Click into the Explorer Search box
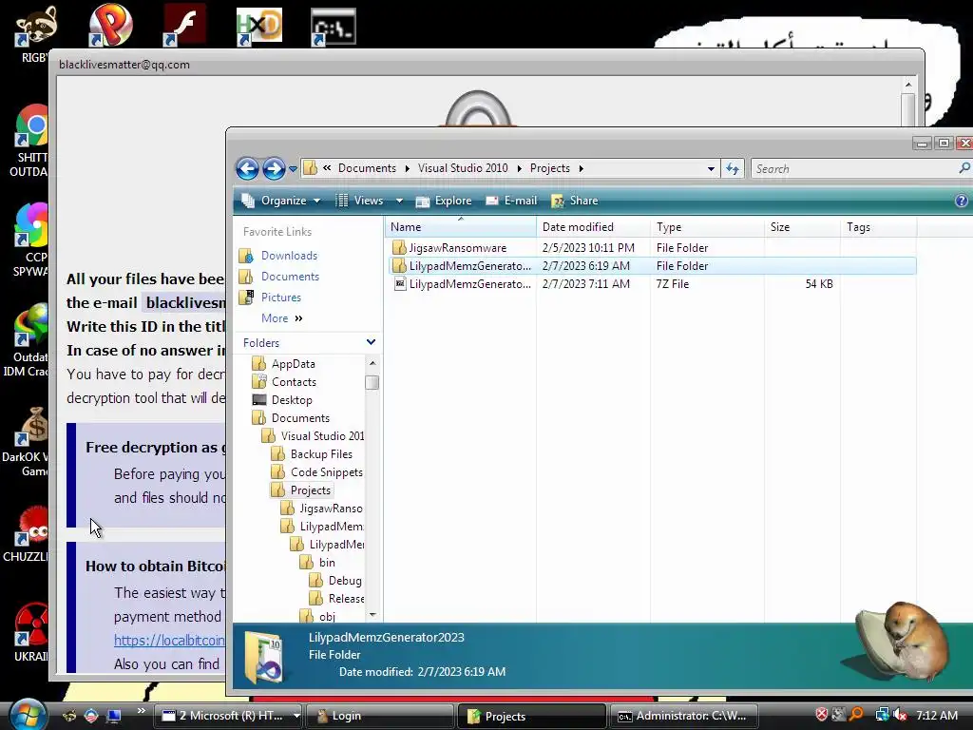 click(853, 169)
